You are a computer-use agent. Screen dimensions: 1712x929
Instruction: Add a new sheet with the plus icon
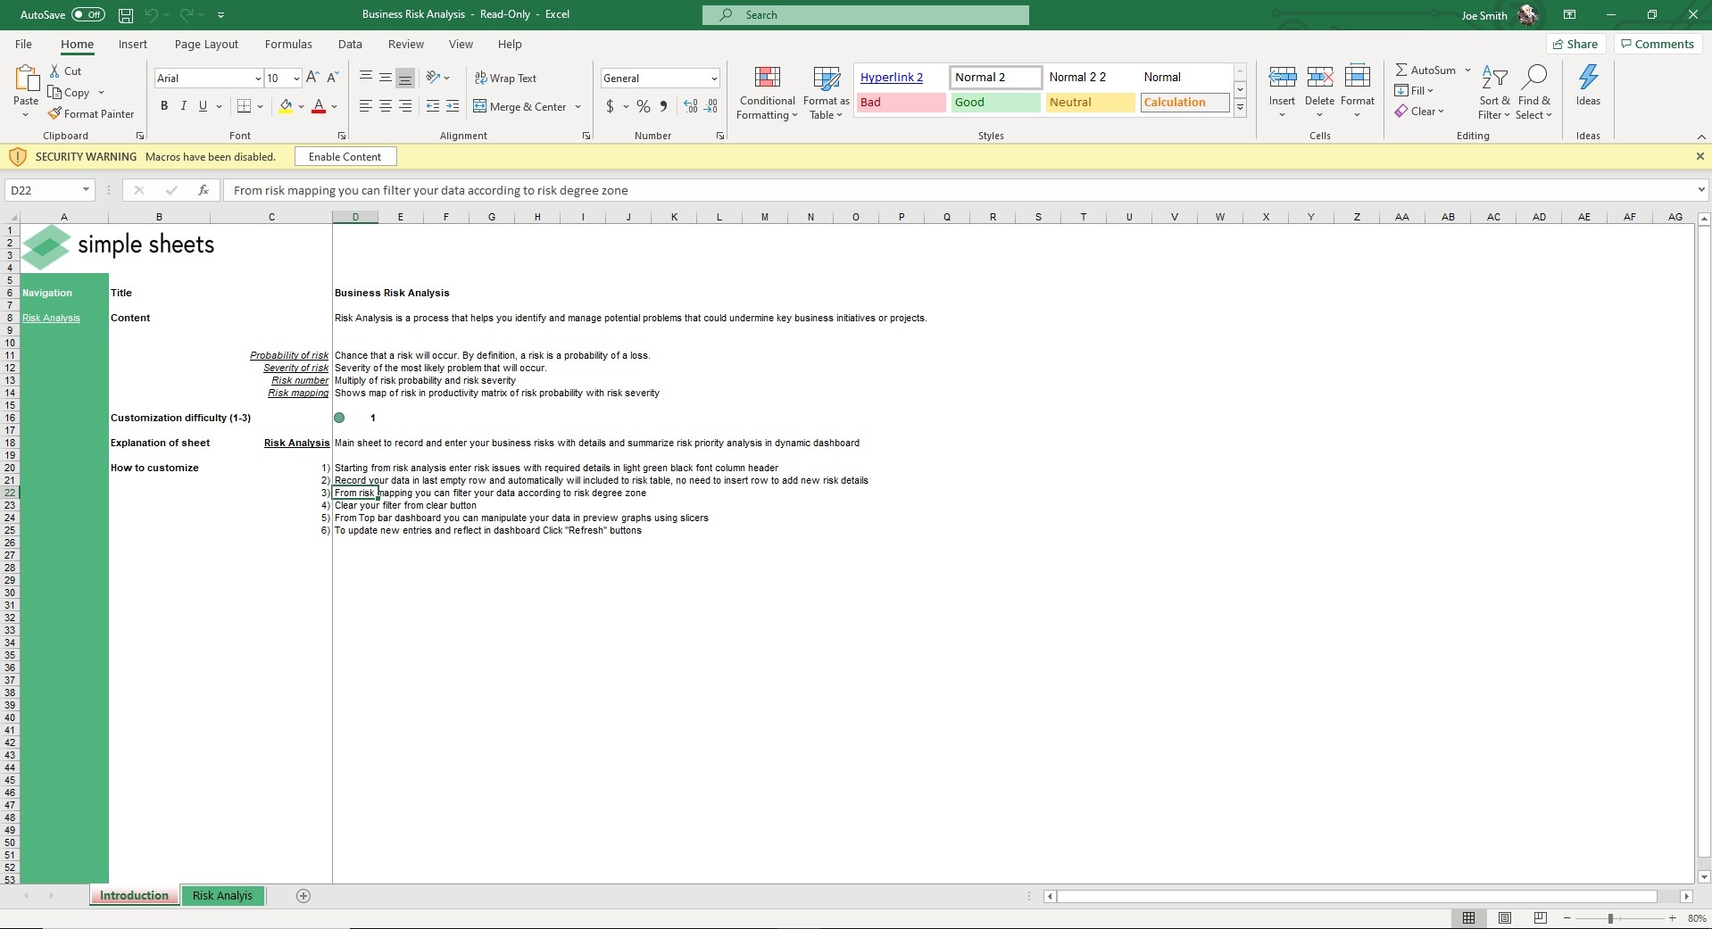tap(303, 896)
